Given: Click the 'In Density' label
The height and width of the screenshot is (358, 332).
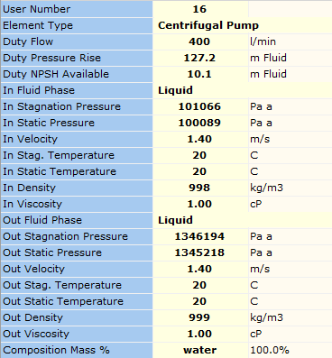Looking at the screenshot, I should tap(30, 188).
